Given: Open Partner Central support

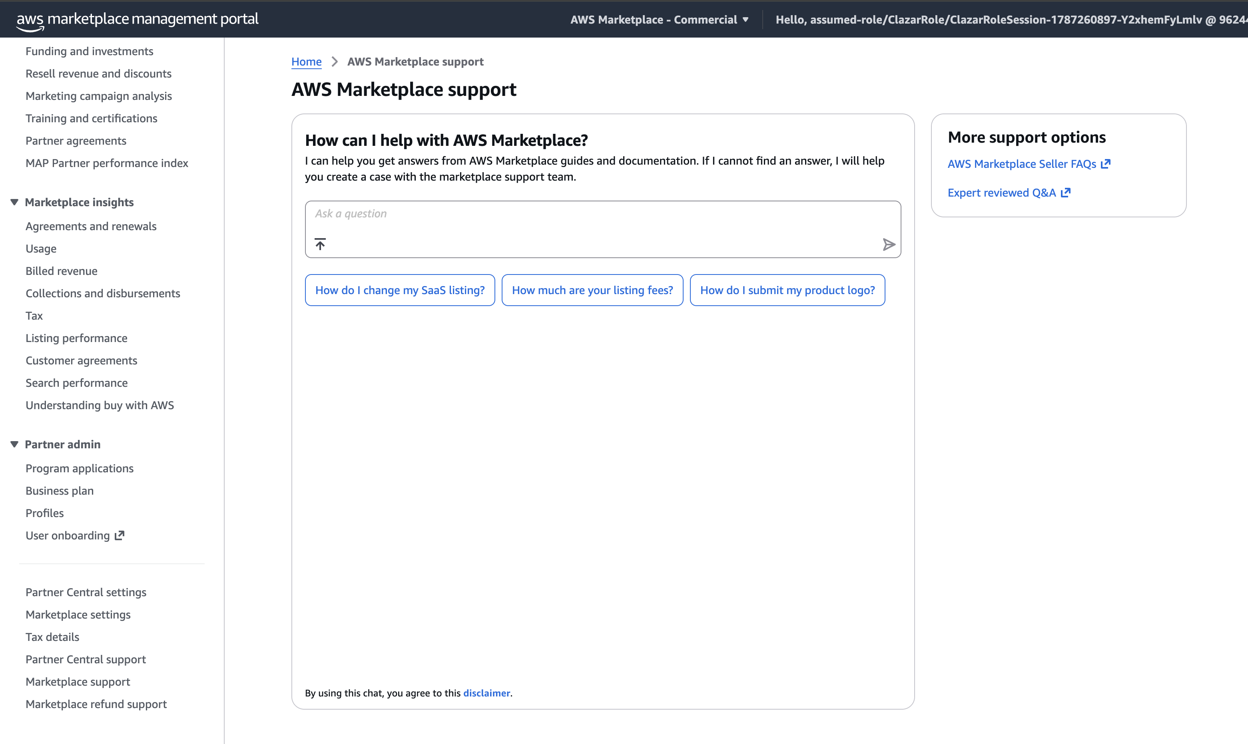Looking at the screenshot, I should tap(86, 659).
